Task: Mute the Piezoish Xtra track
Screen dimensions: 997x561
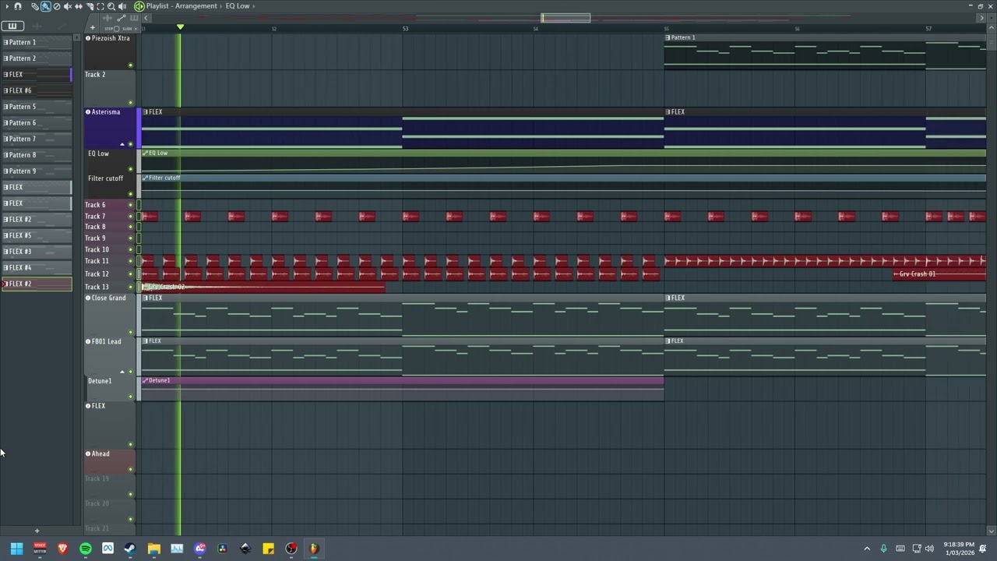Action: (130, 65)
